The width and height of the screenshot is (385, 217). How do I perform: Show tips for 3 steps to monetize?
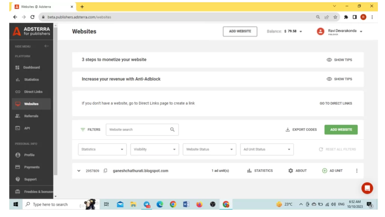tap(340, 60)
